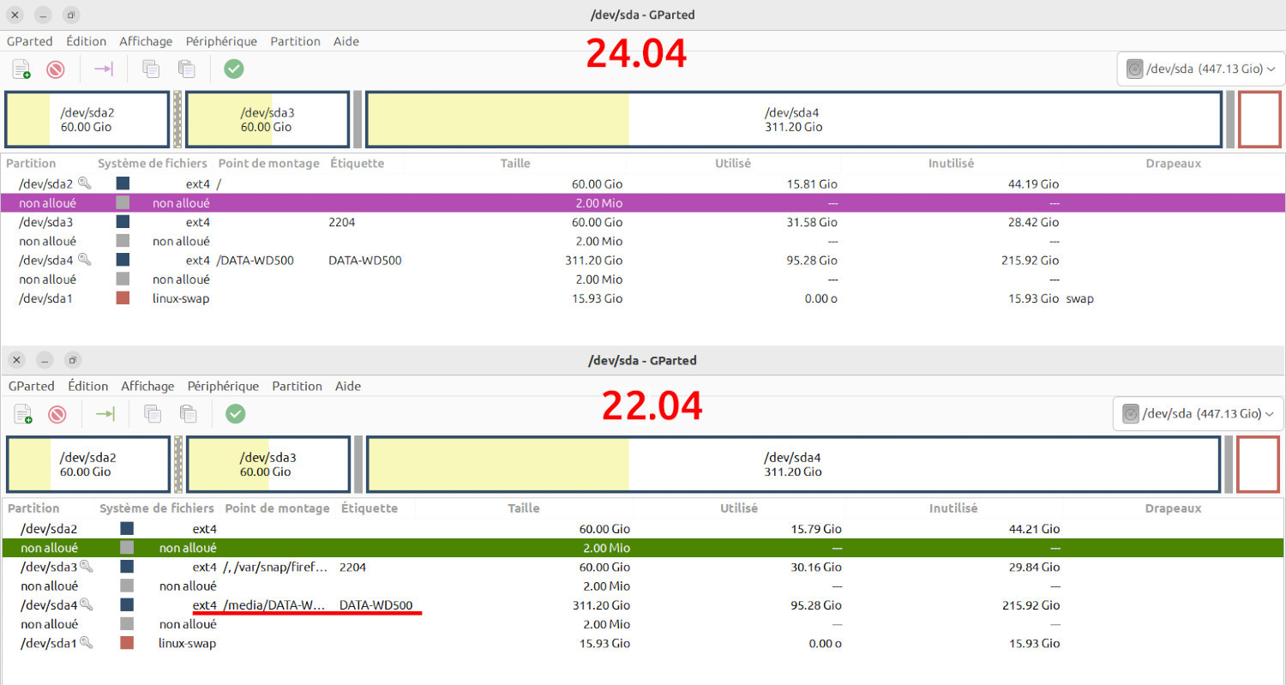The height and width of the screenshot is (685, 1286).
Task: Select /dev/sda3 block in top window disk map
Action: pyautogui.click(x=267, y=119)
